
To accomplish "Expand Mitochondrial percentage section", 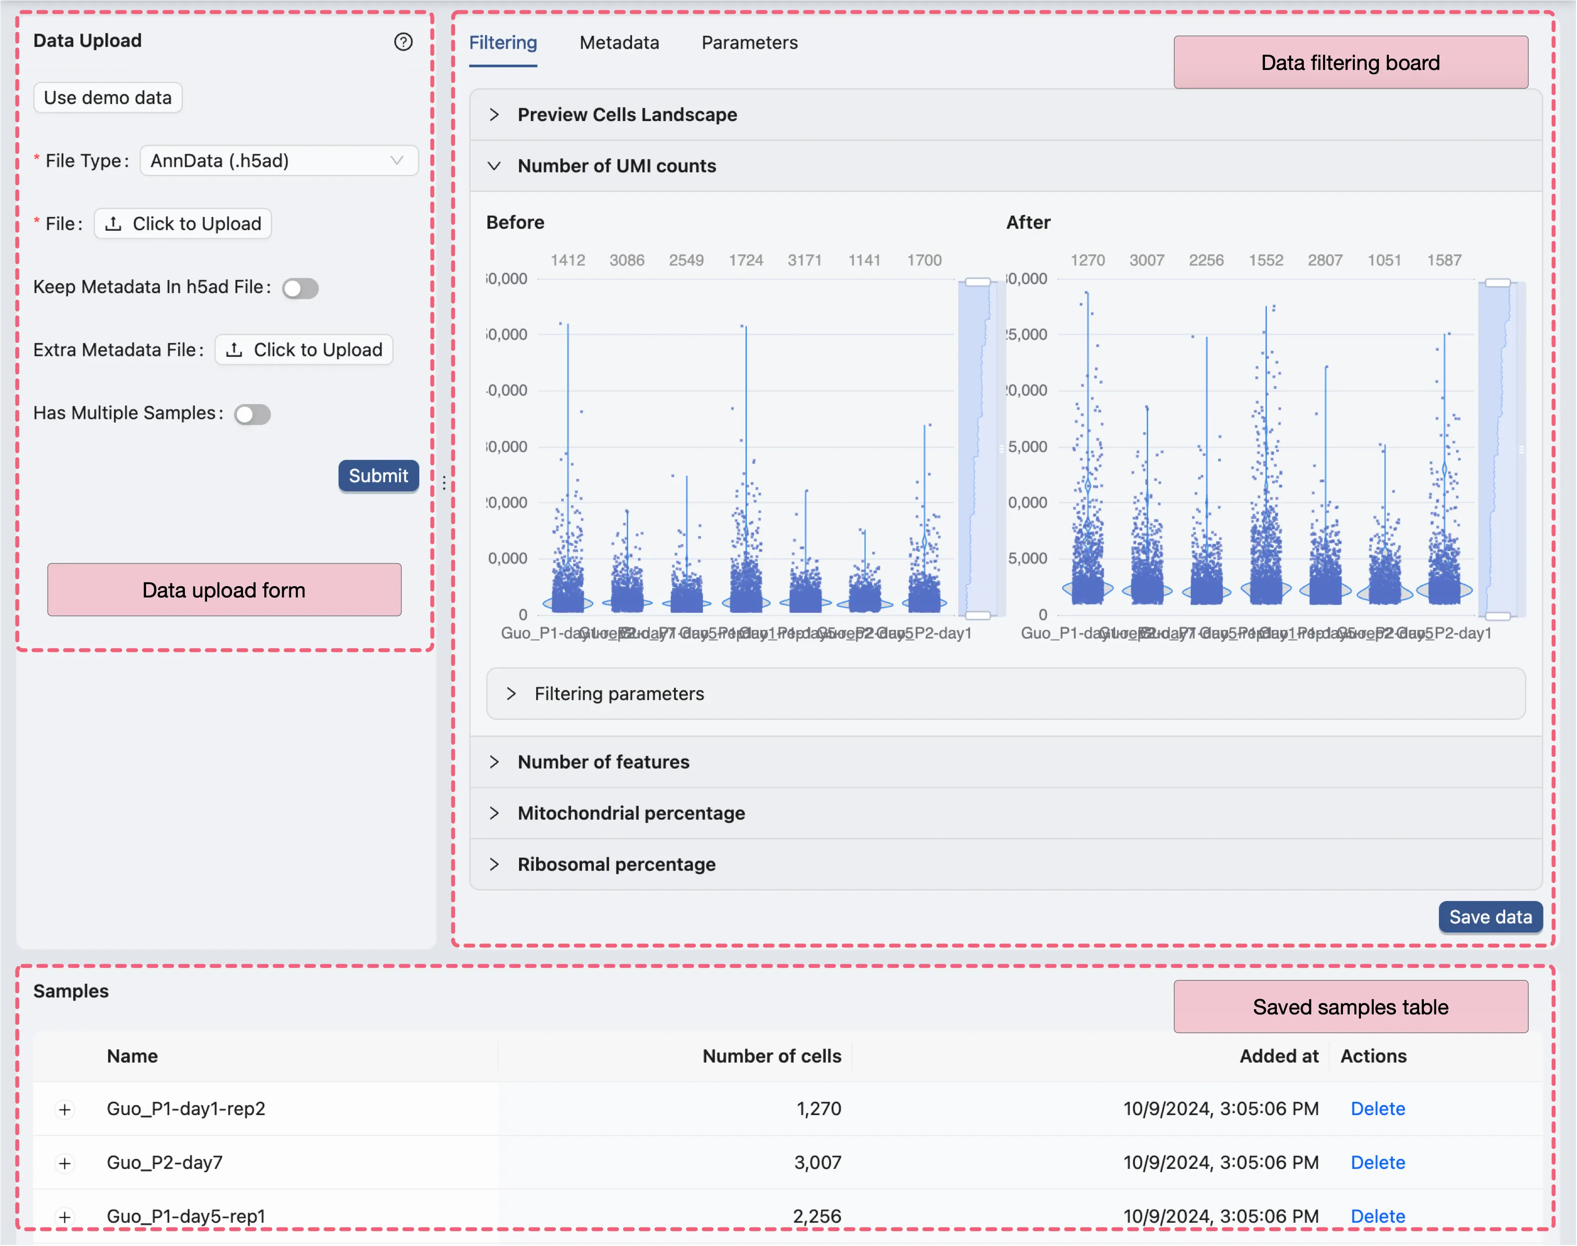I will pos(494,813).
